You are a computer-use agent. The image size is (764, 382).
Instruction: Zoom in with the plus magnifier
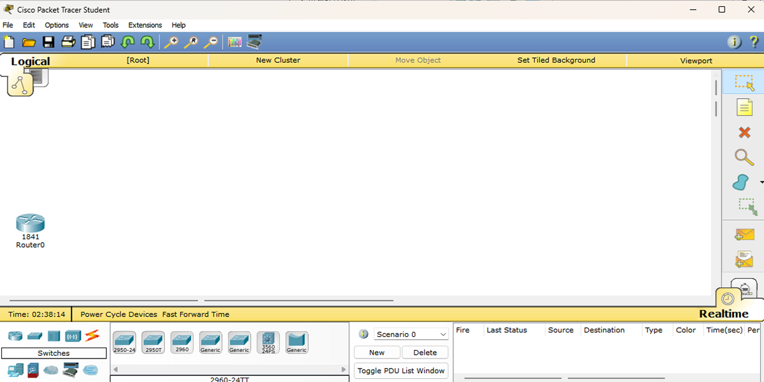(x=171, y=42)
